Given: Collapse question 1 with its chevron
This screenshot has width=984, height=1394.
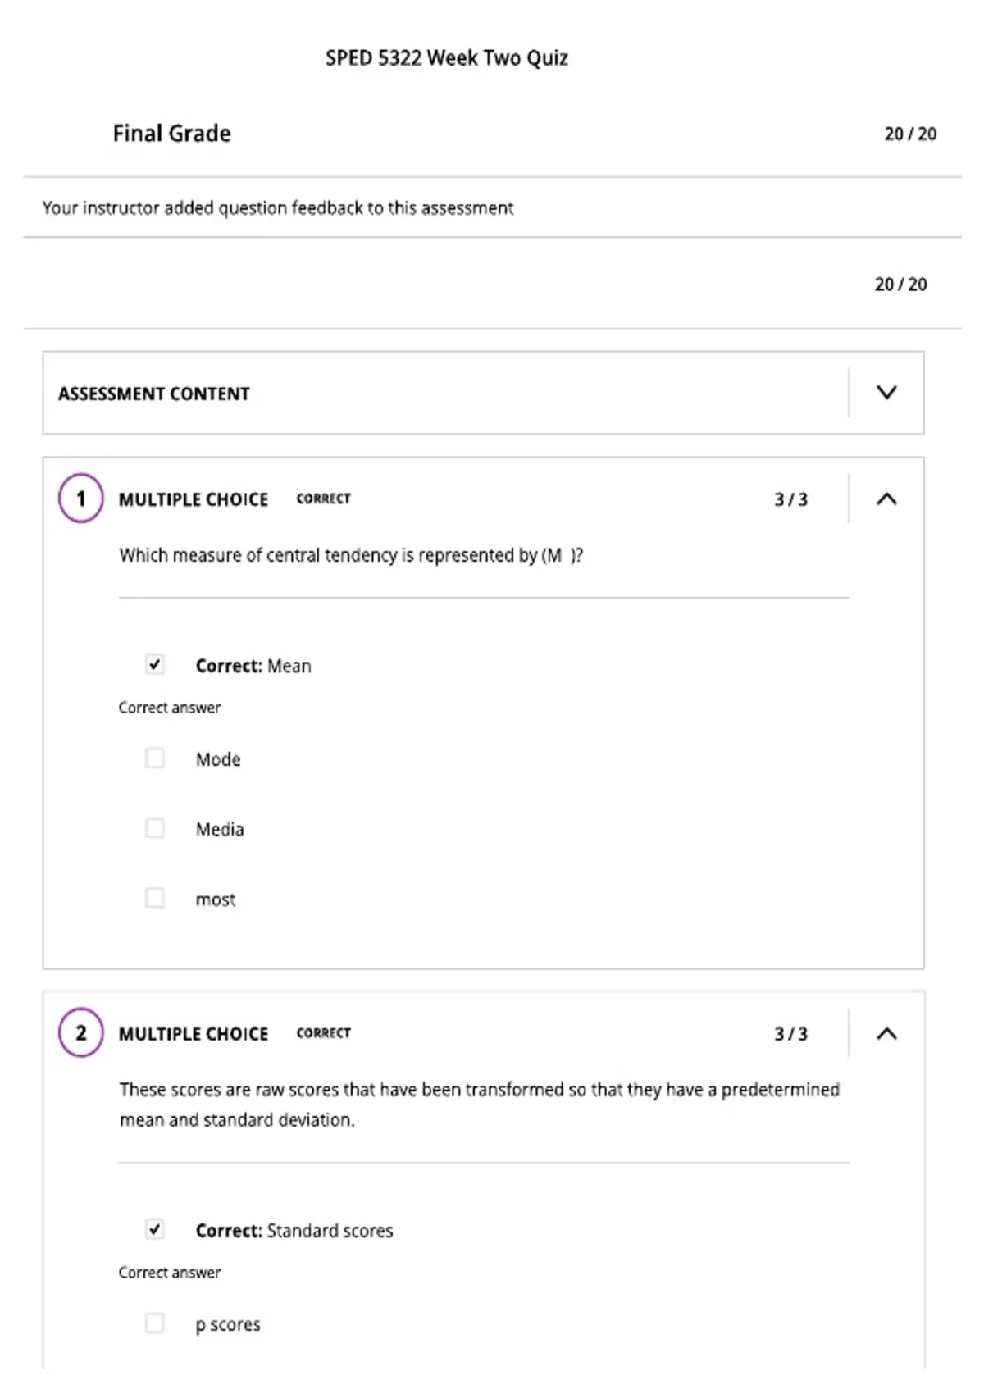Looking at the screenshot, I should [886, 499].
